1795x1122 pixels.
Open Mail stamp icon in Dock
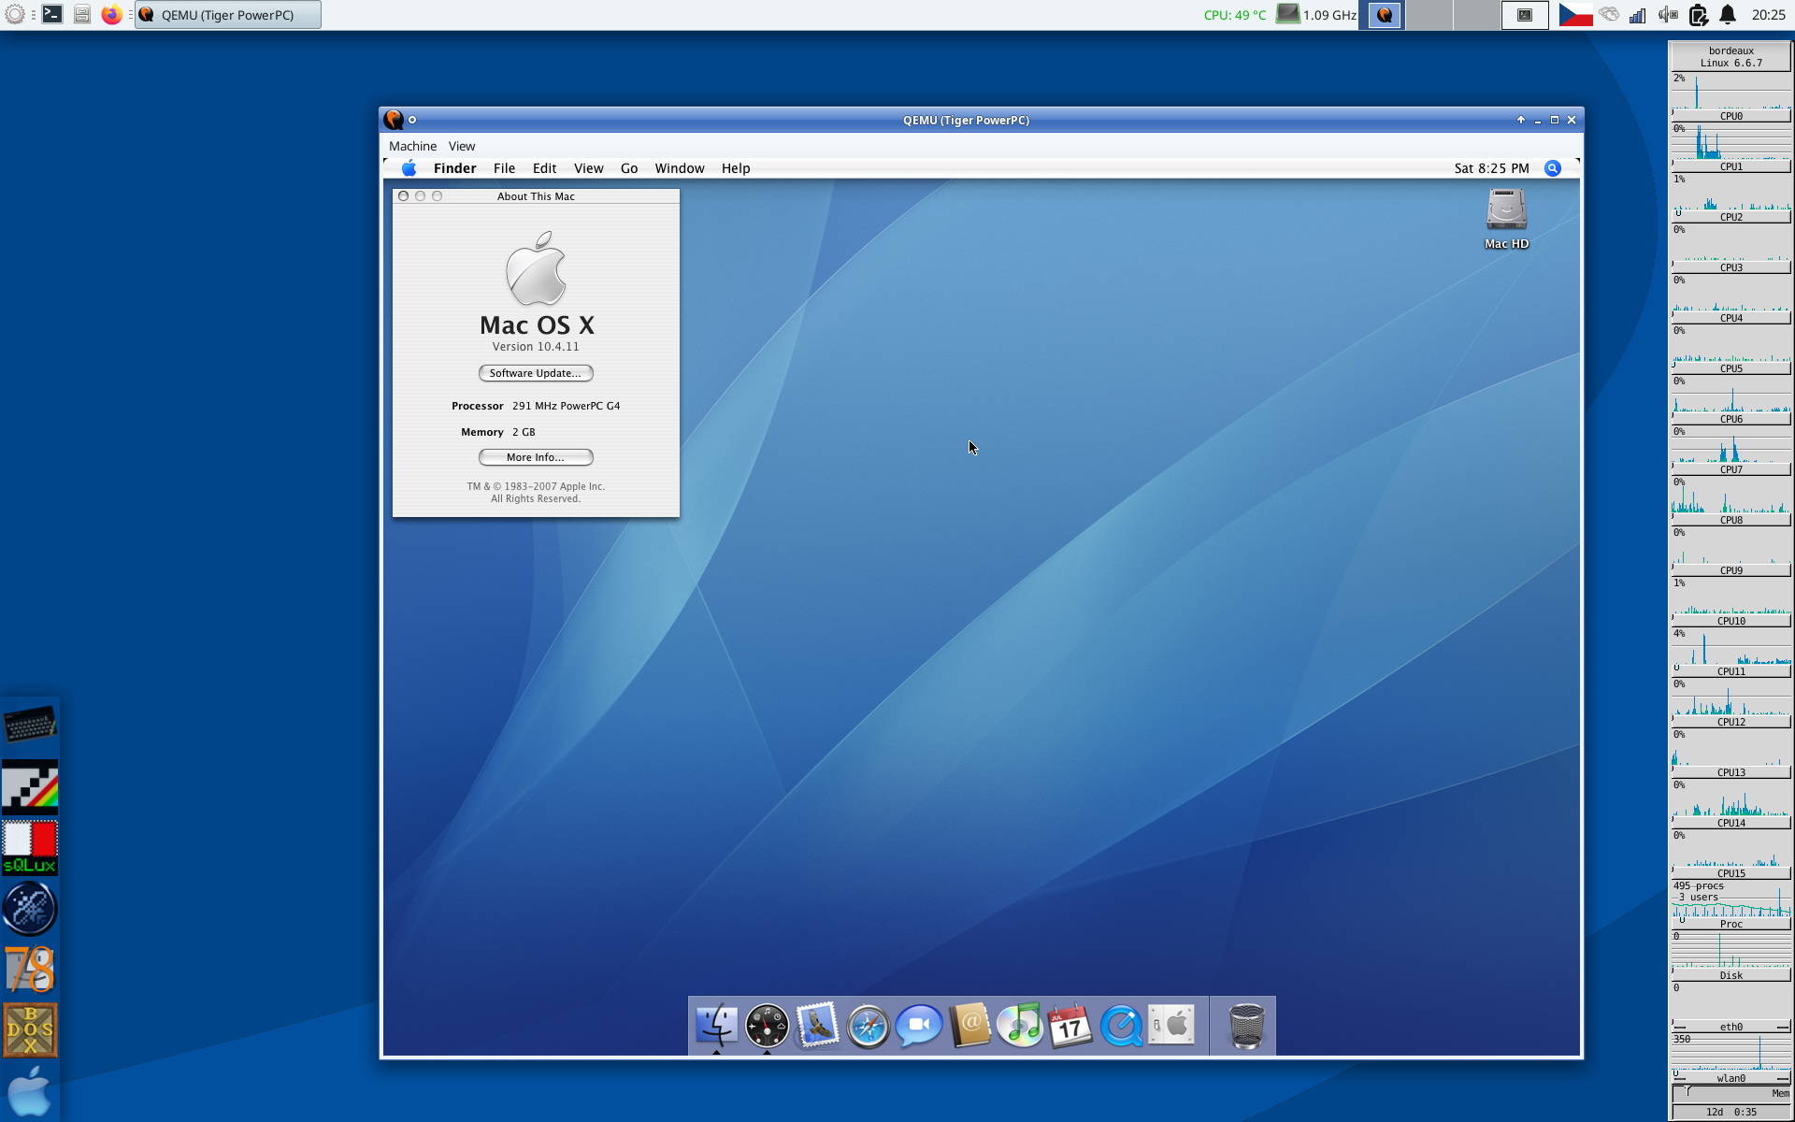(x=817, y=1026)
